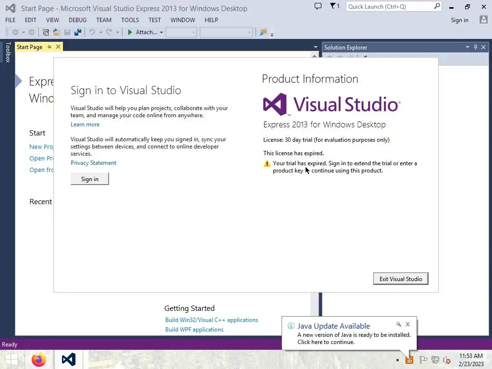Open the Learn more link
Image resolution: width=492 pixels, height=369 pixels.
coord(85,124)
